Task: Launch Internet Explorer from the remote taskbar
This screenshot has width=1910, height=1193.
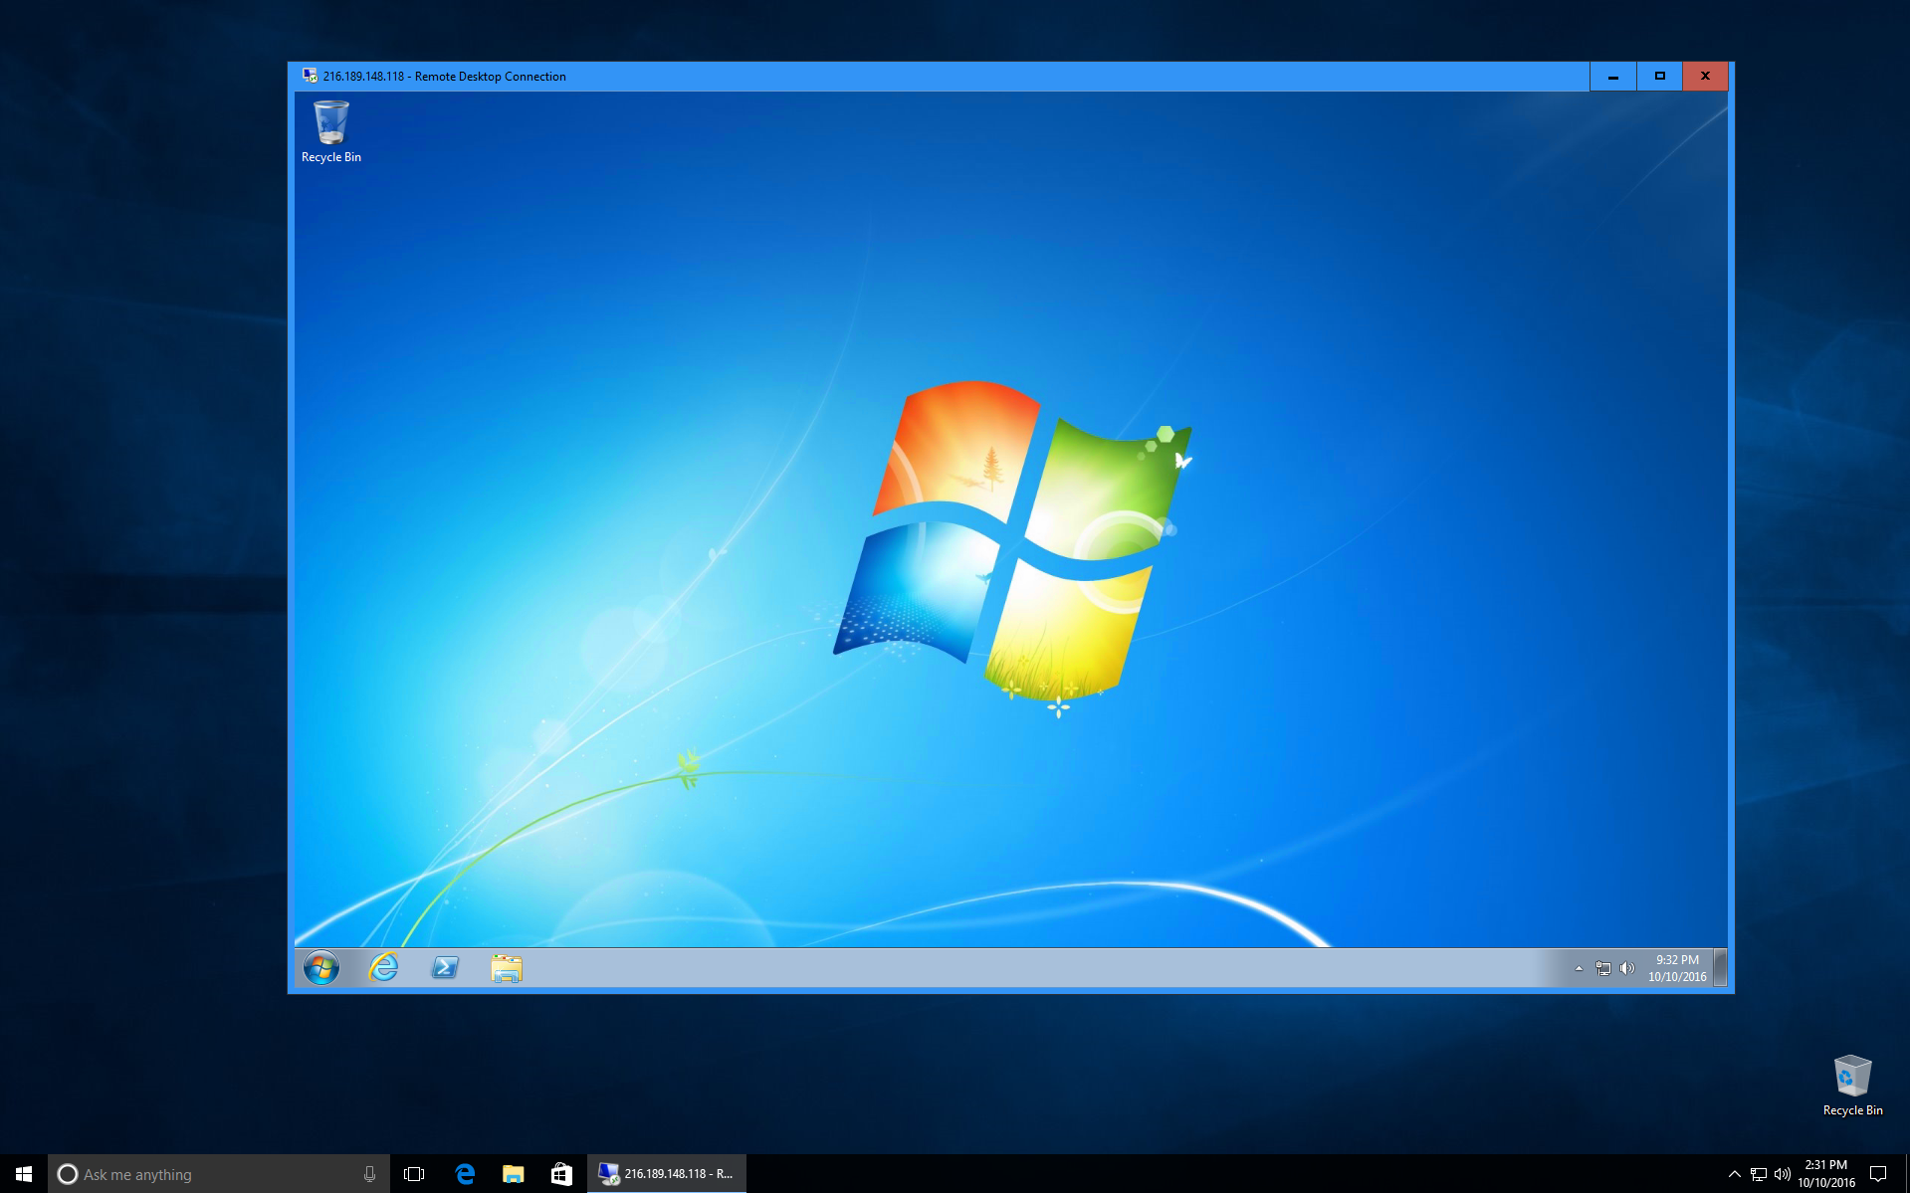Action: 383,967
